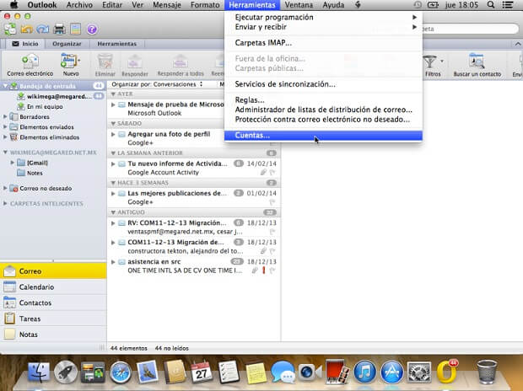Viewport: 523px width, 391px height.
Task: Open the Mensaje menu
Action: click(x=167, y=5)
